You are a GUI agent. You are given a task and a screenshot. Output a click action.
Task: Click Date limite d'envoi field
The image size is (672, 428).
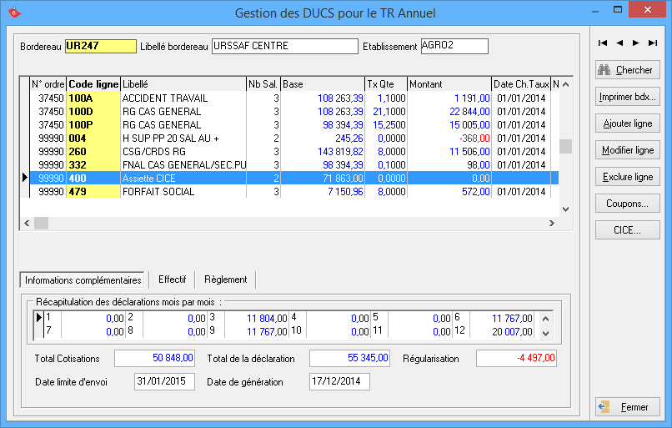164,381
